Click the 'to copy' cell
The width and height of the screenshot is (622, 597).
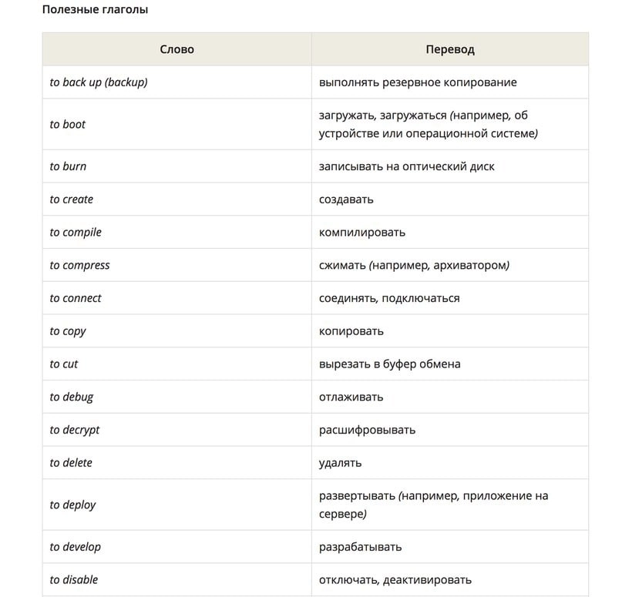click(177, 331)
